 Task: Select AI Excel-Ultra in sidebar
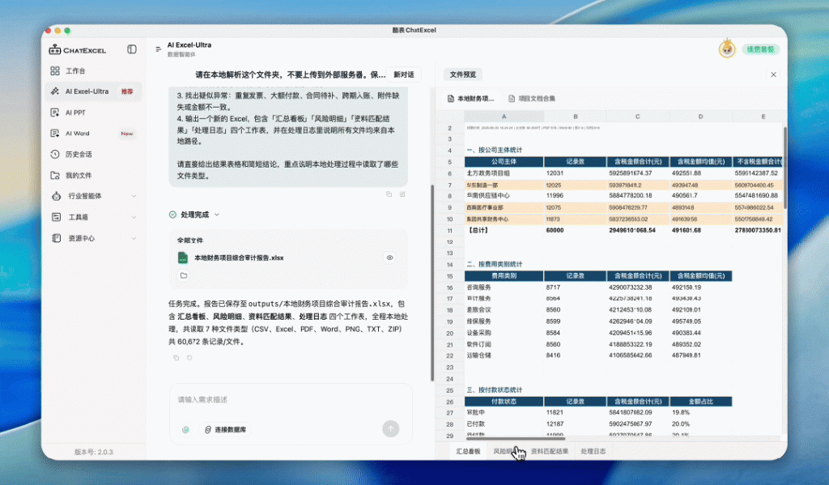(x=93, y=91)
